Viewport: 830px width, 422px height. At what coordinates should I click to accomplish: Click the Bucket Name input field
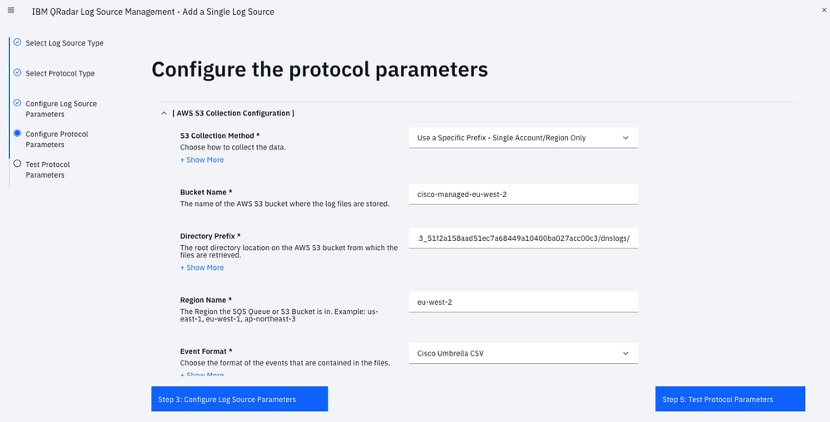[523, 194]
